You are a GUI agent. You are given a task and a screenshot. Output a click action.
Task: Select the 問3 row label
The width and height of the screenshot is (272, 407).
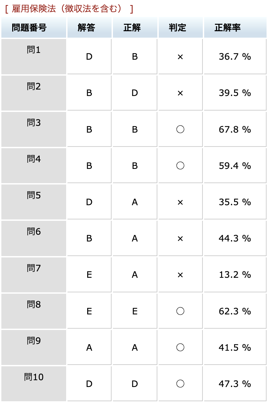pyautogui.click(x=34, y=123)
